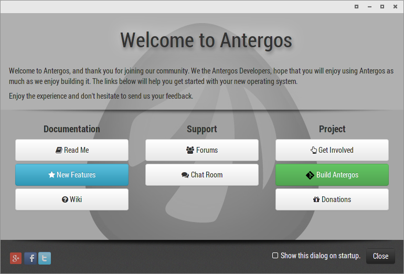Click the Documentation heading
This screenshot has height=274, width=404.
[72, 129]
